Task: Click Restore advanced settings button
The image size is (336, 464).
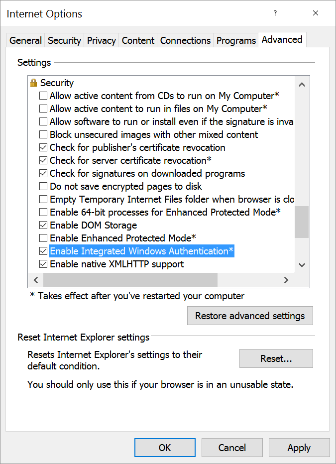Action: [x=250, y=316]
